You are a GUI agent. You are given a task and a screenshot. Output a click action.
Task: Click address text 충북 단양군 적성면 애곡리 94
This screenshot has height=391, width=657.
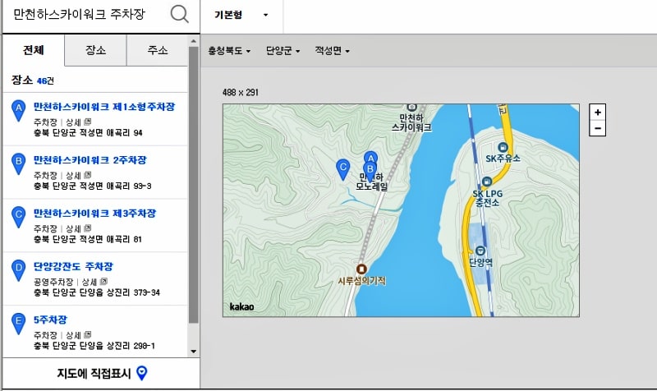[x=88, y=133]
